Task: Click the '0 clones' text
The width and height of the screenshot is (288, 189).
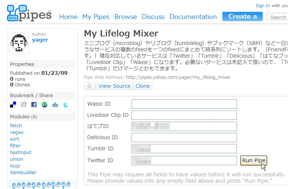Action: (20, 84)
